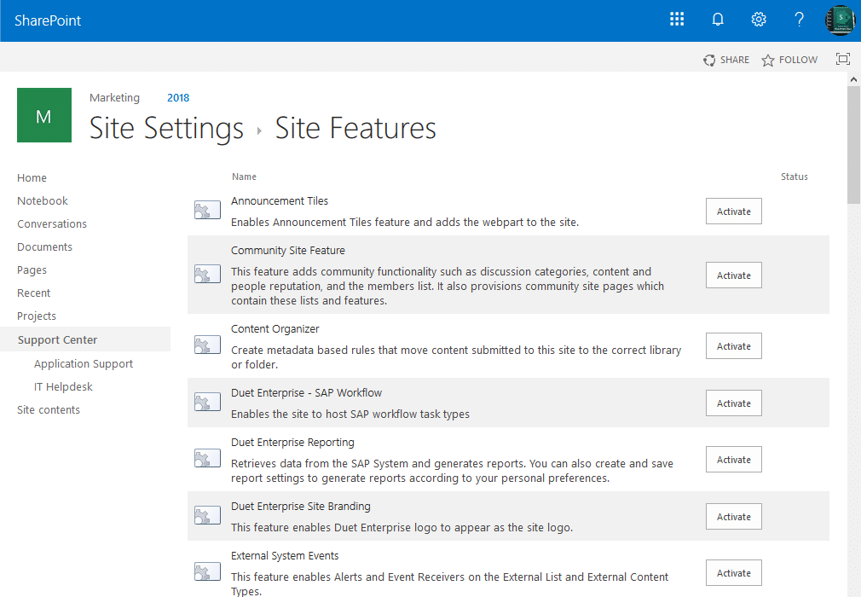Follow the site using the star icon
This screenshot has width=861, height=597.
(x=789, y=60)
